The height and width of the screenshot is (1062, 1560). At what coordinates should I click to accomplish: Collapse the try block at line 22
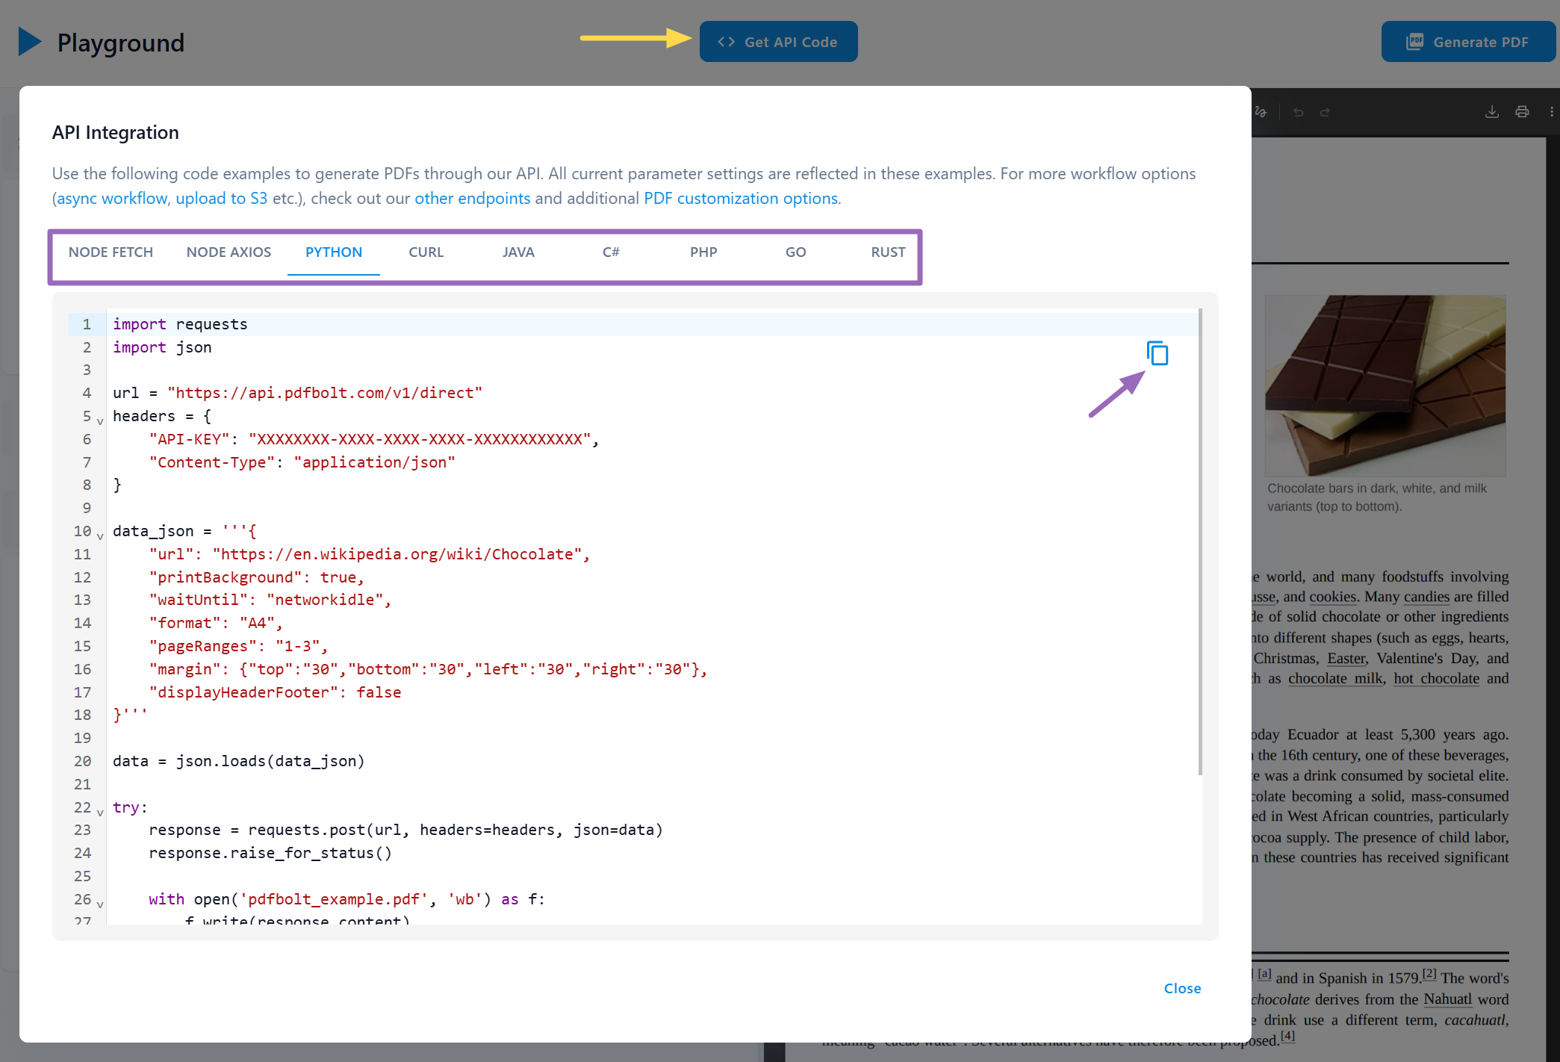(100, 812)
